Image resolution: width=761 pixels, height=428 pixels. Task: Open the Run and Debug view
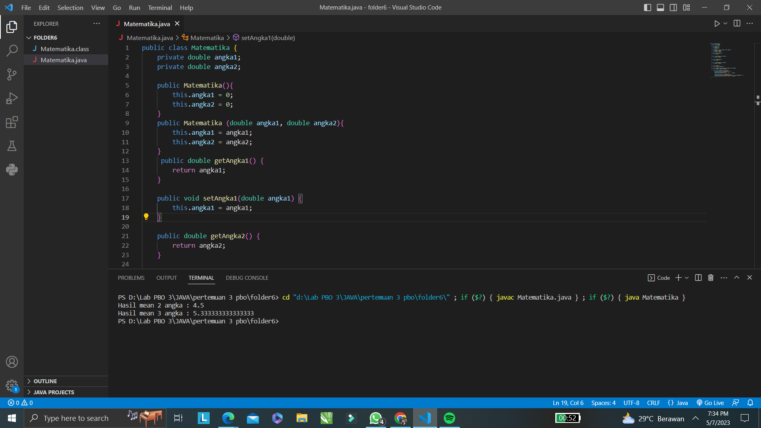pyautogui.click(x=12, y=98)
